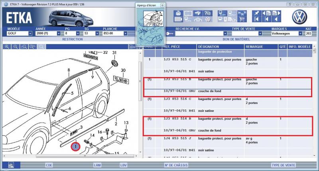Select part number 1J3 853 516 C

point(177,99)
